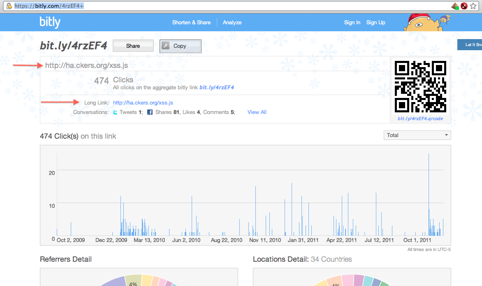
Task: Click the lock icon in the address bar
Action: tap(9, 6)
